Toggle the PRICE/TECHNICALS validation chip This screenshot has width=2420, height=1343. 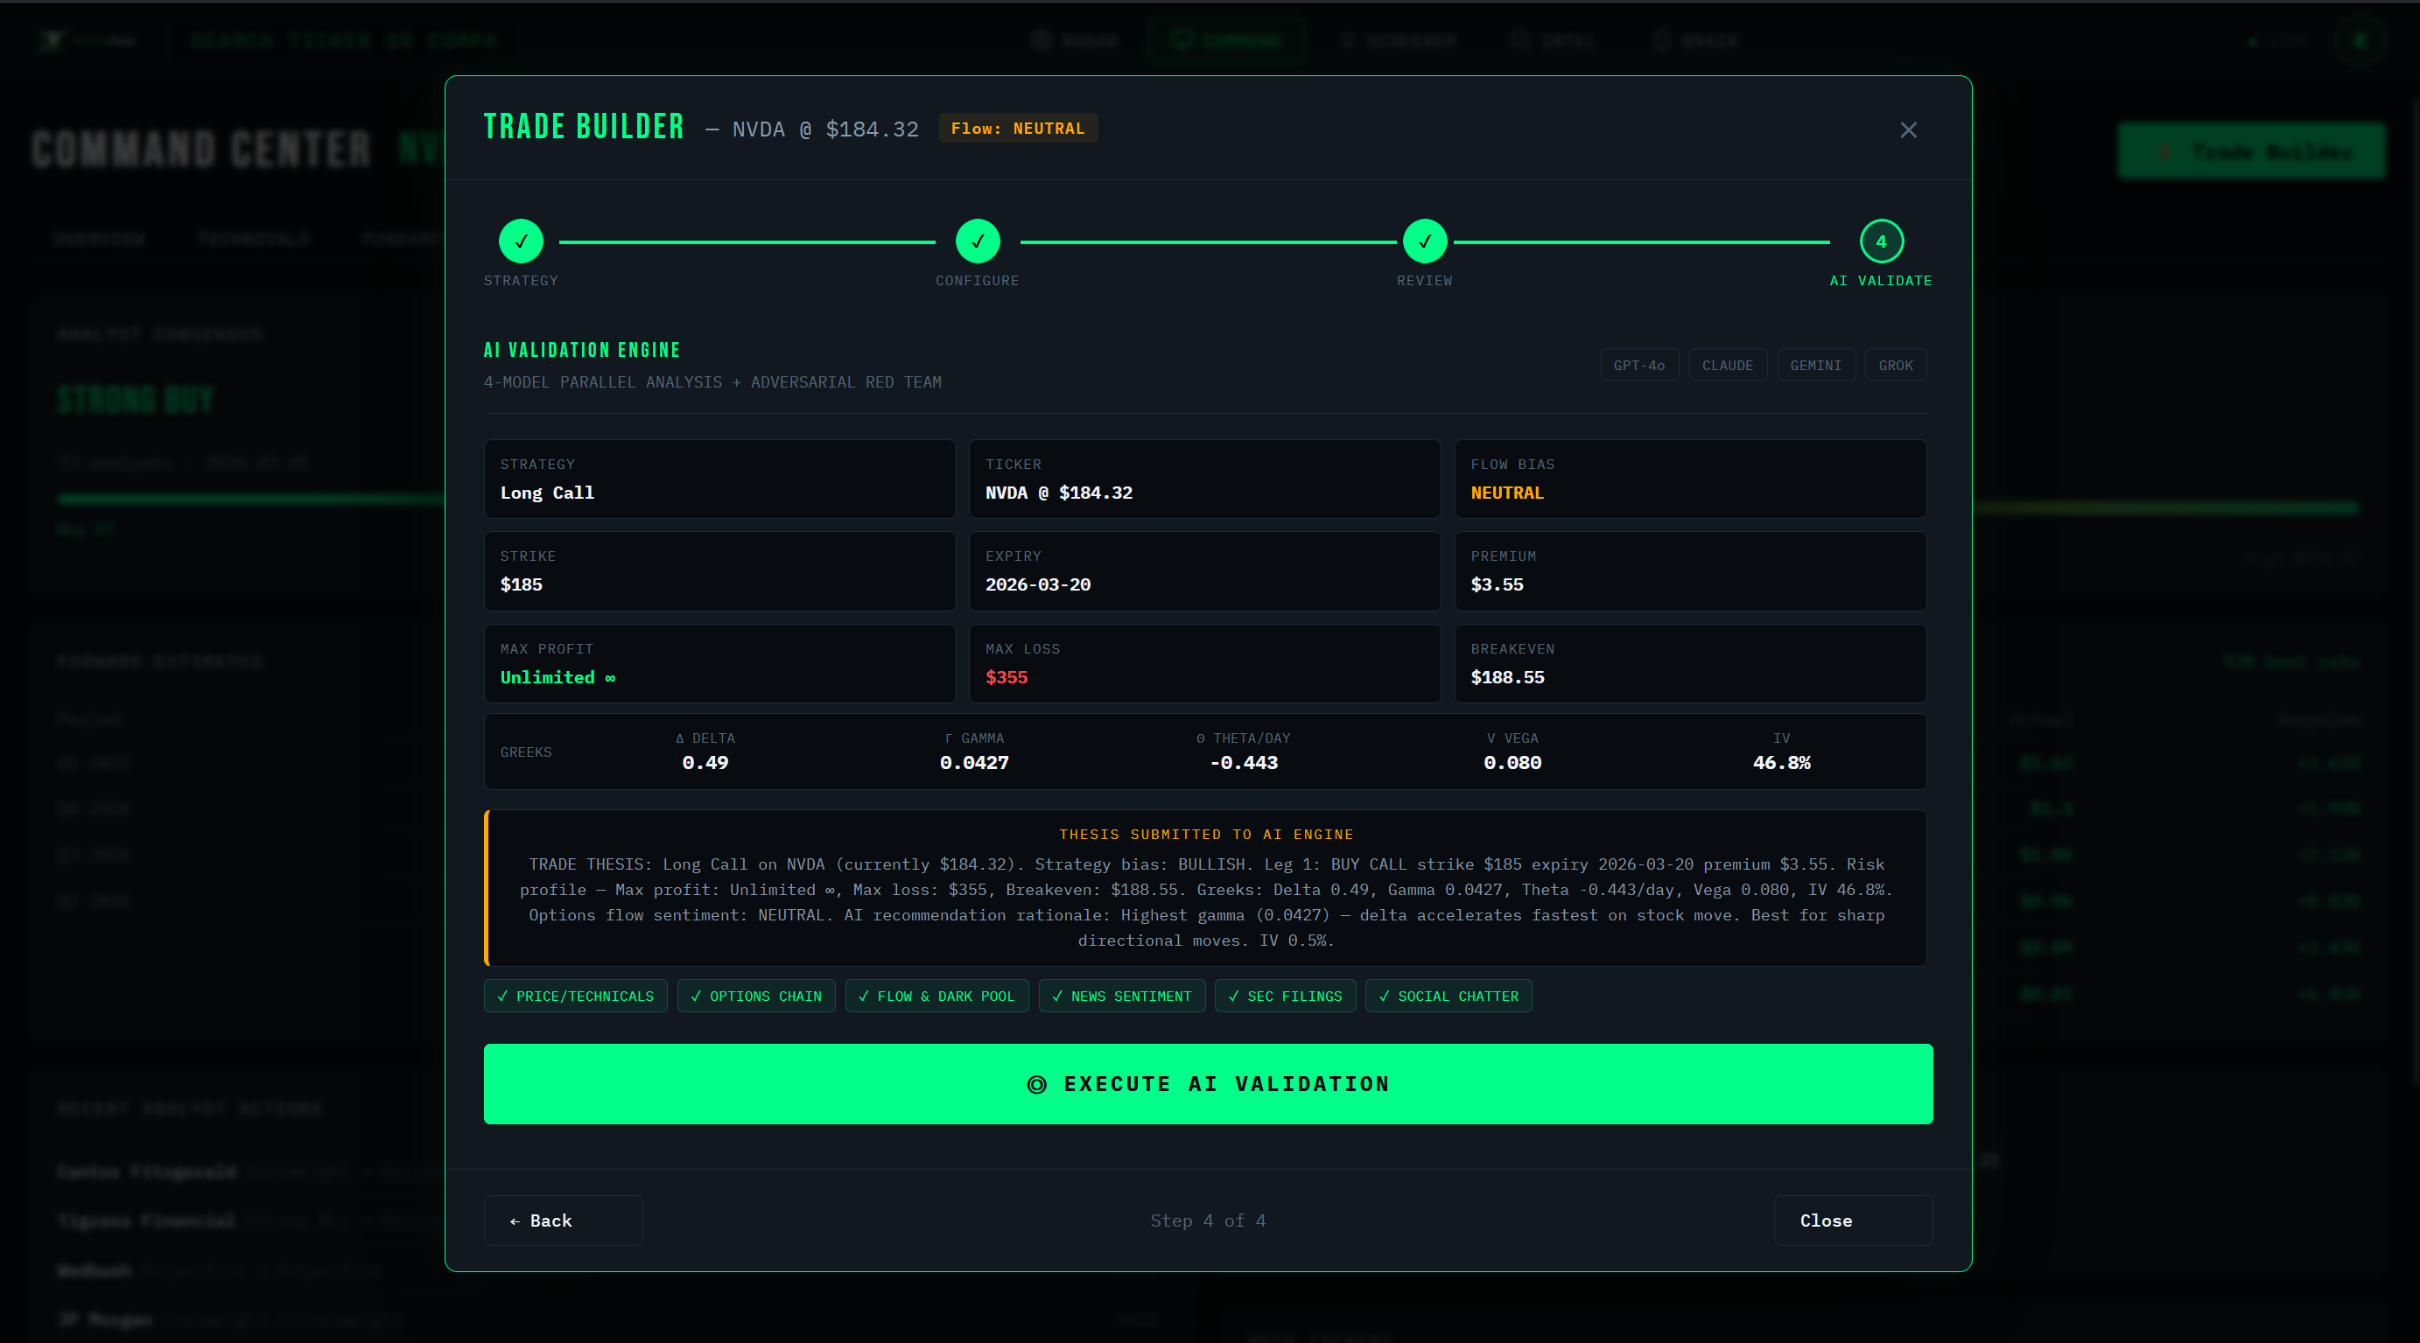[x=575, y=996]
